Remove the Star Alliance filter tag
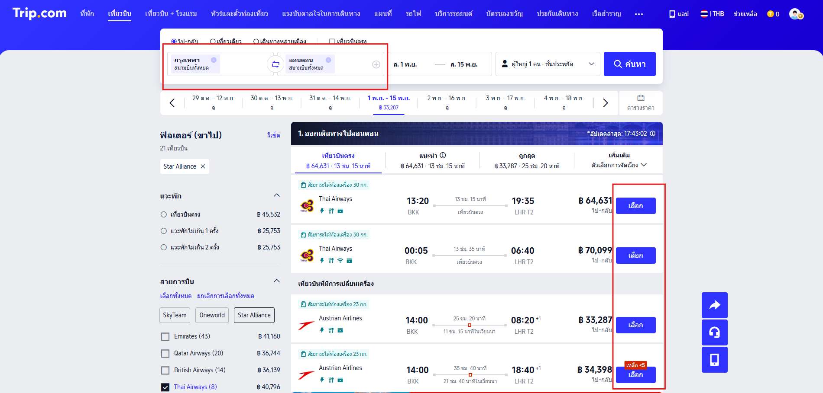823x393 pixels. (203, 166)
